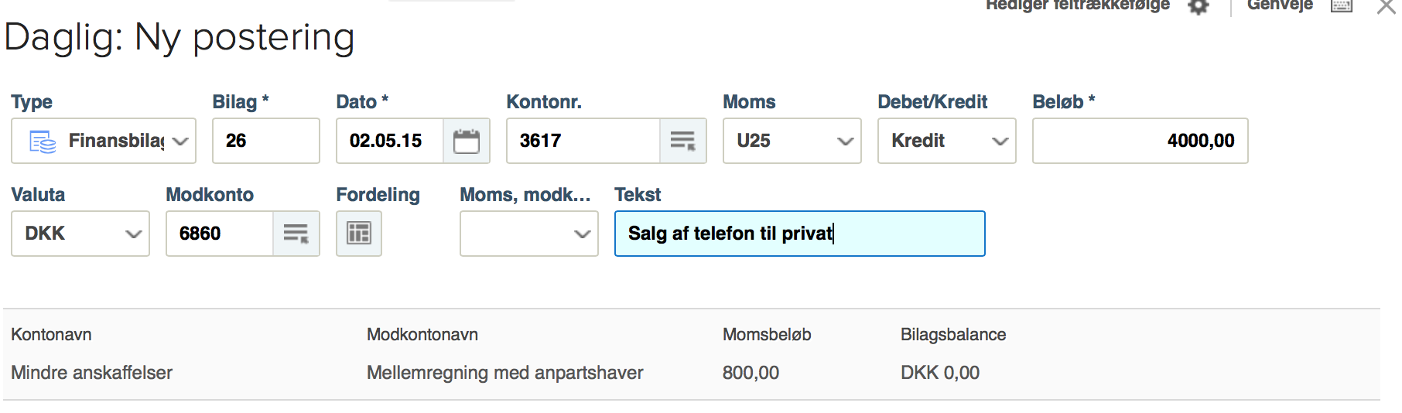The width and height of the screenshot is (1402, 413).
Task: Expand the Type dropdown showing Finansbilag
Action: point(180,142)
